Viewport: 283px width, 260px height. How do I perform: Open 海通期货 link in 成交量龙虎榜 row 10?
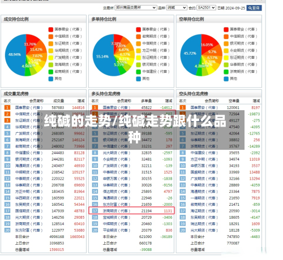coord(29,166)
